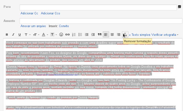
Task: Click Adicionar Cco link
Action: point(51,13)
